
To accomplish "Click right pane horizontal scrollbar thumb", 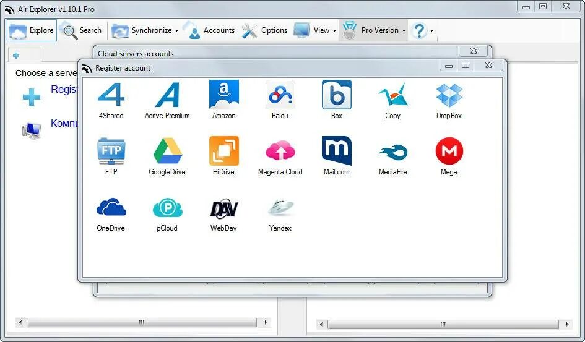I will (443, 324).
